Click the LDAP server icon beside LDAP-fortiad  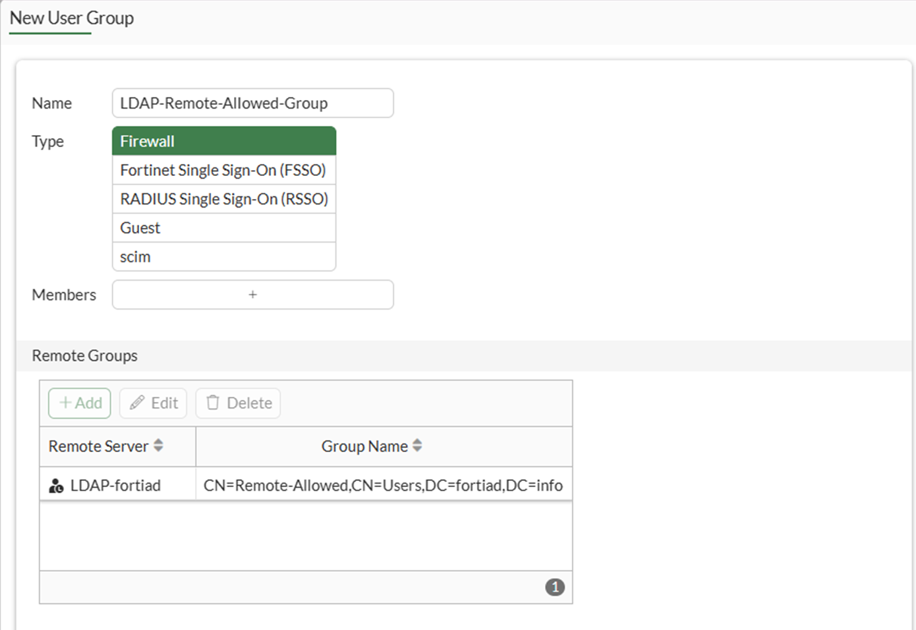click(56, 486)
